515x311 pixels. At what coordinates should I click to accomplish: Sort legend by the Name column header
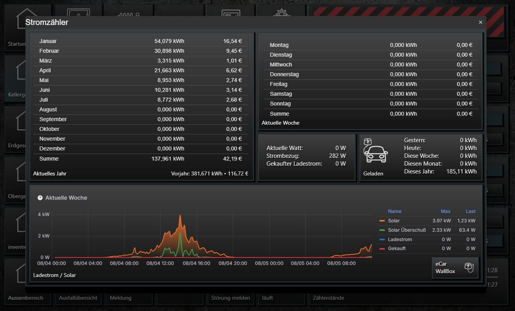coord(395,211)
